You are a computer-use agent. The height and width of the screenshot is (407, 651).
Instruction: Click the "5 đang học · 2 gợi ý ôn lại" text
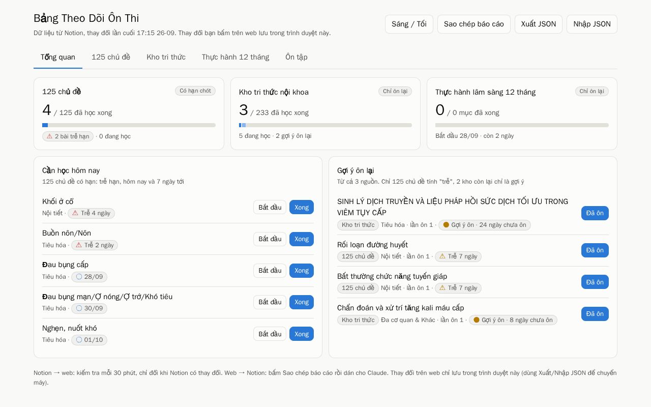275,136
